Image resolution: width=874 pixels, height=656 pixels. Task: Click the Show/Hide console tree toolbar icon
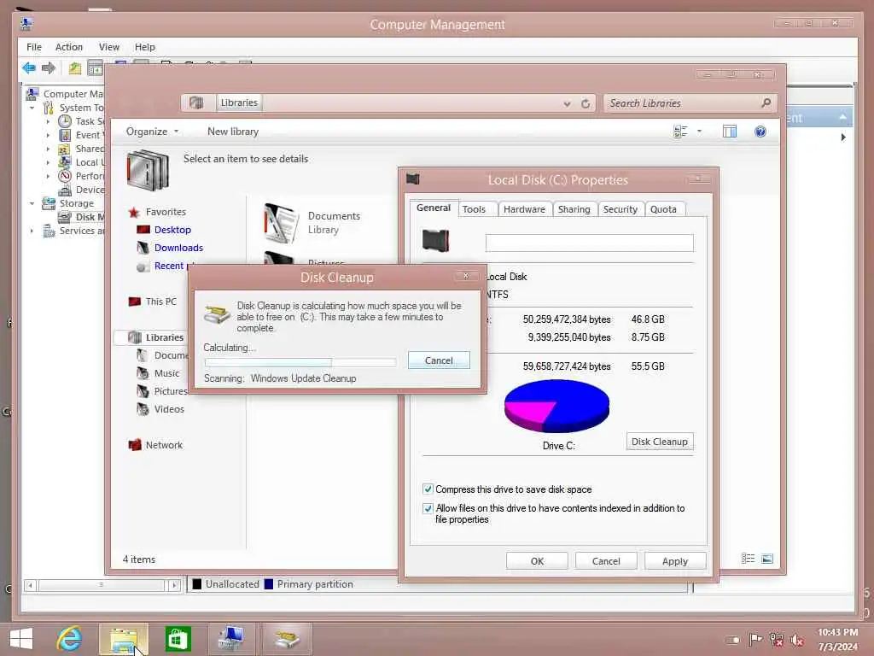point(96,68)
